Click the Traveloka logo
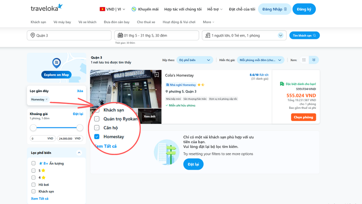Viewport: 362px width, 204px height. coord(47,8)
